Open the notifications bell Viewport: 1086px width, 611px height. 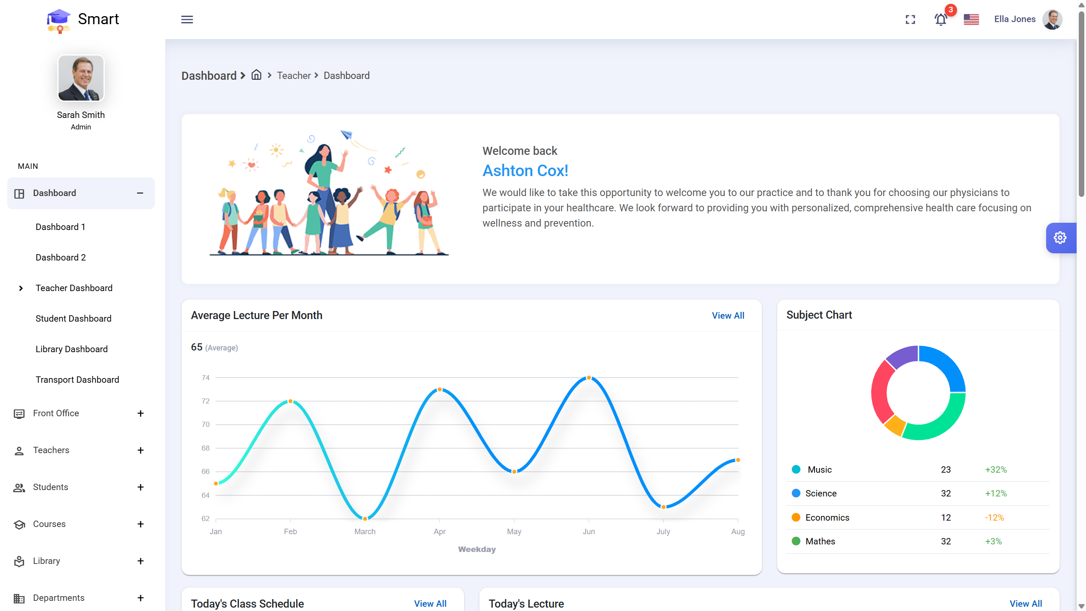[940, 20]
